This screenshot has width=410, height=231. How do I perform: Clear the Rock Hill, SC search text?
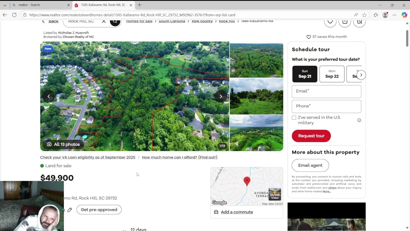coord(104,21)
